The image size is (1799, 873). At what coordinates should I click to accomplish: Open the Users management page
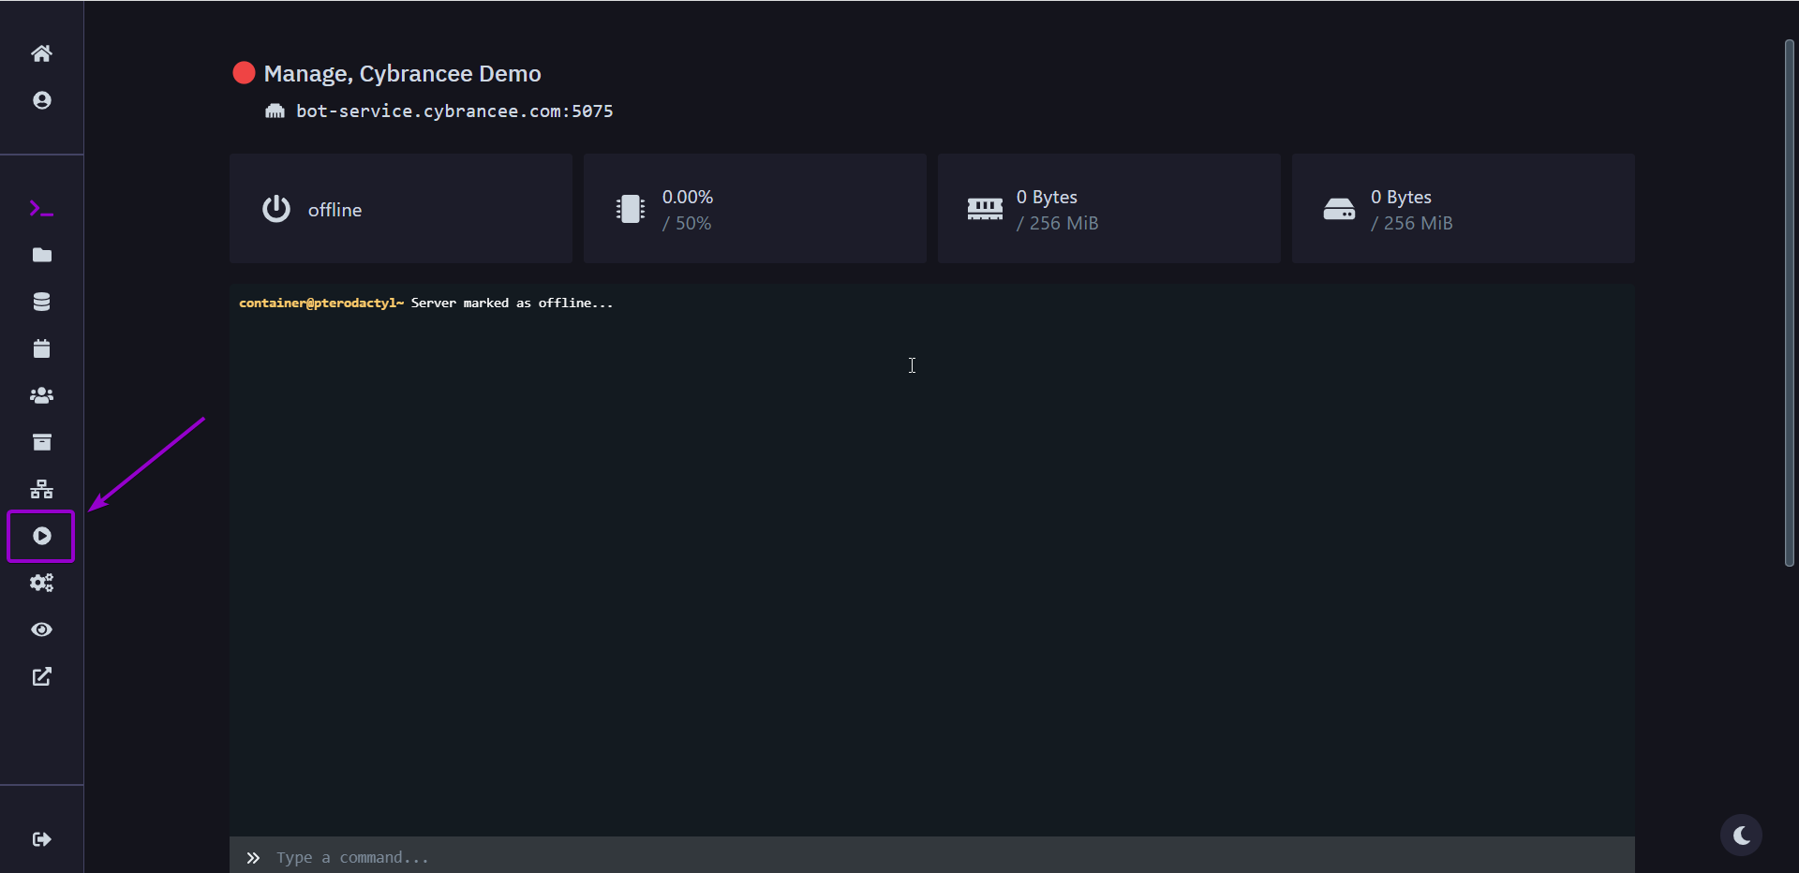pos(41,395)
